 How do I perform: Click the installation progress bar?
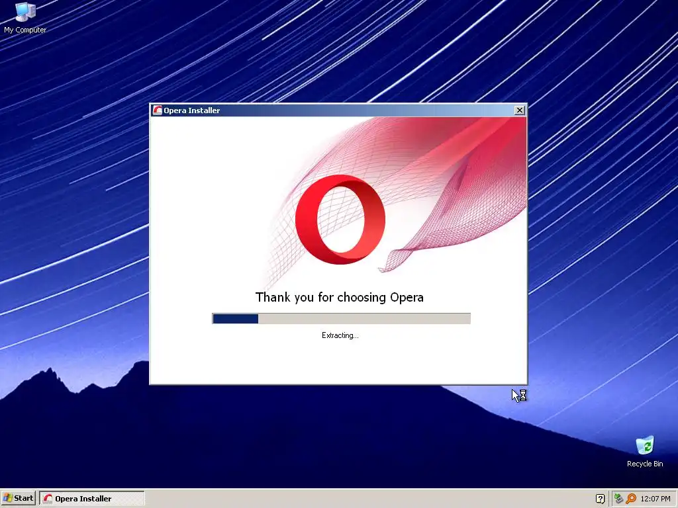(x=341, y=318)
